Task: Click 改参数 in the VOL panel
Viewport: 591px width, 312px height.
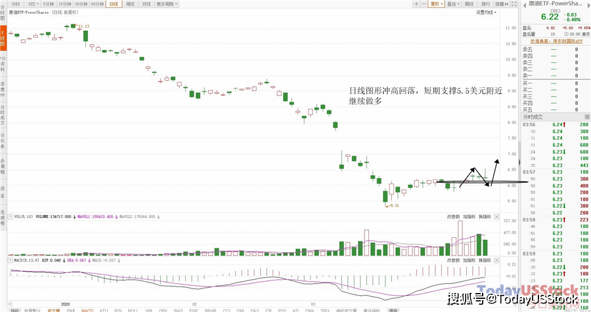Action: coord(453,217)
